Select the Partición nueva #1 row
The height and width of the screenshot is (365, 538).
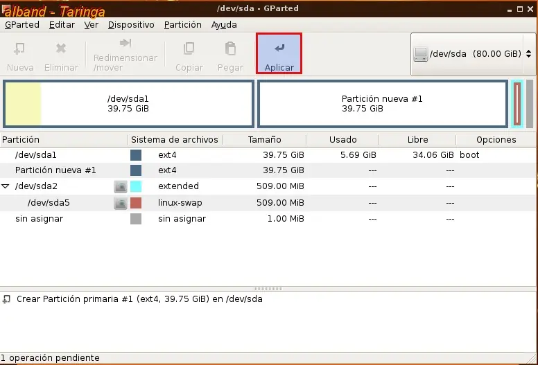(268, 170)
